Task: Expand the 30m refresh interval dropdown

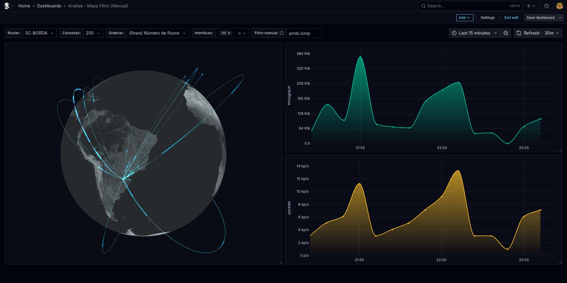Action: pyautogui.click(x=551, y=33)
